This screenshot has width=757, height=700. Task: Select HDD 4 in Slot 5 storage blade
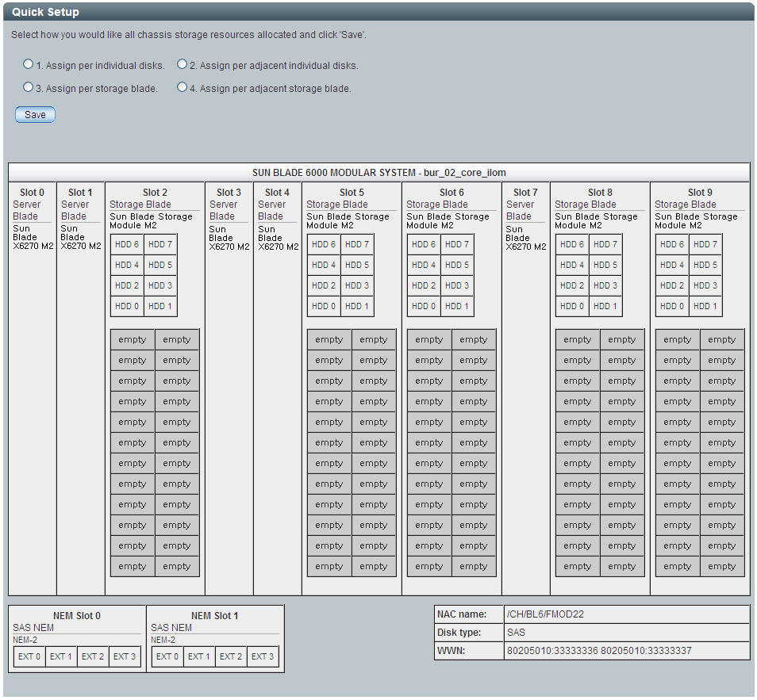click(x=324, y=266)
